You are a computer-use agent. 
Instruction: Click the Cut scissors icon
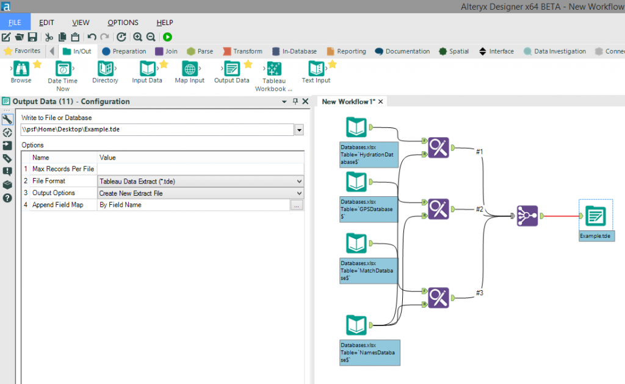coord(49,37)
